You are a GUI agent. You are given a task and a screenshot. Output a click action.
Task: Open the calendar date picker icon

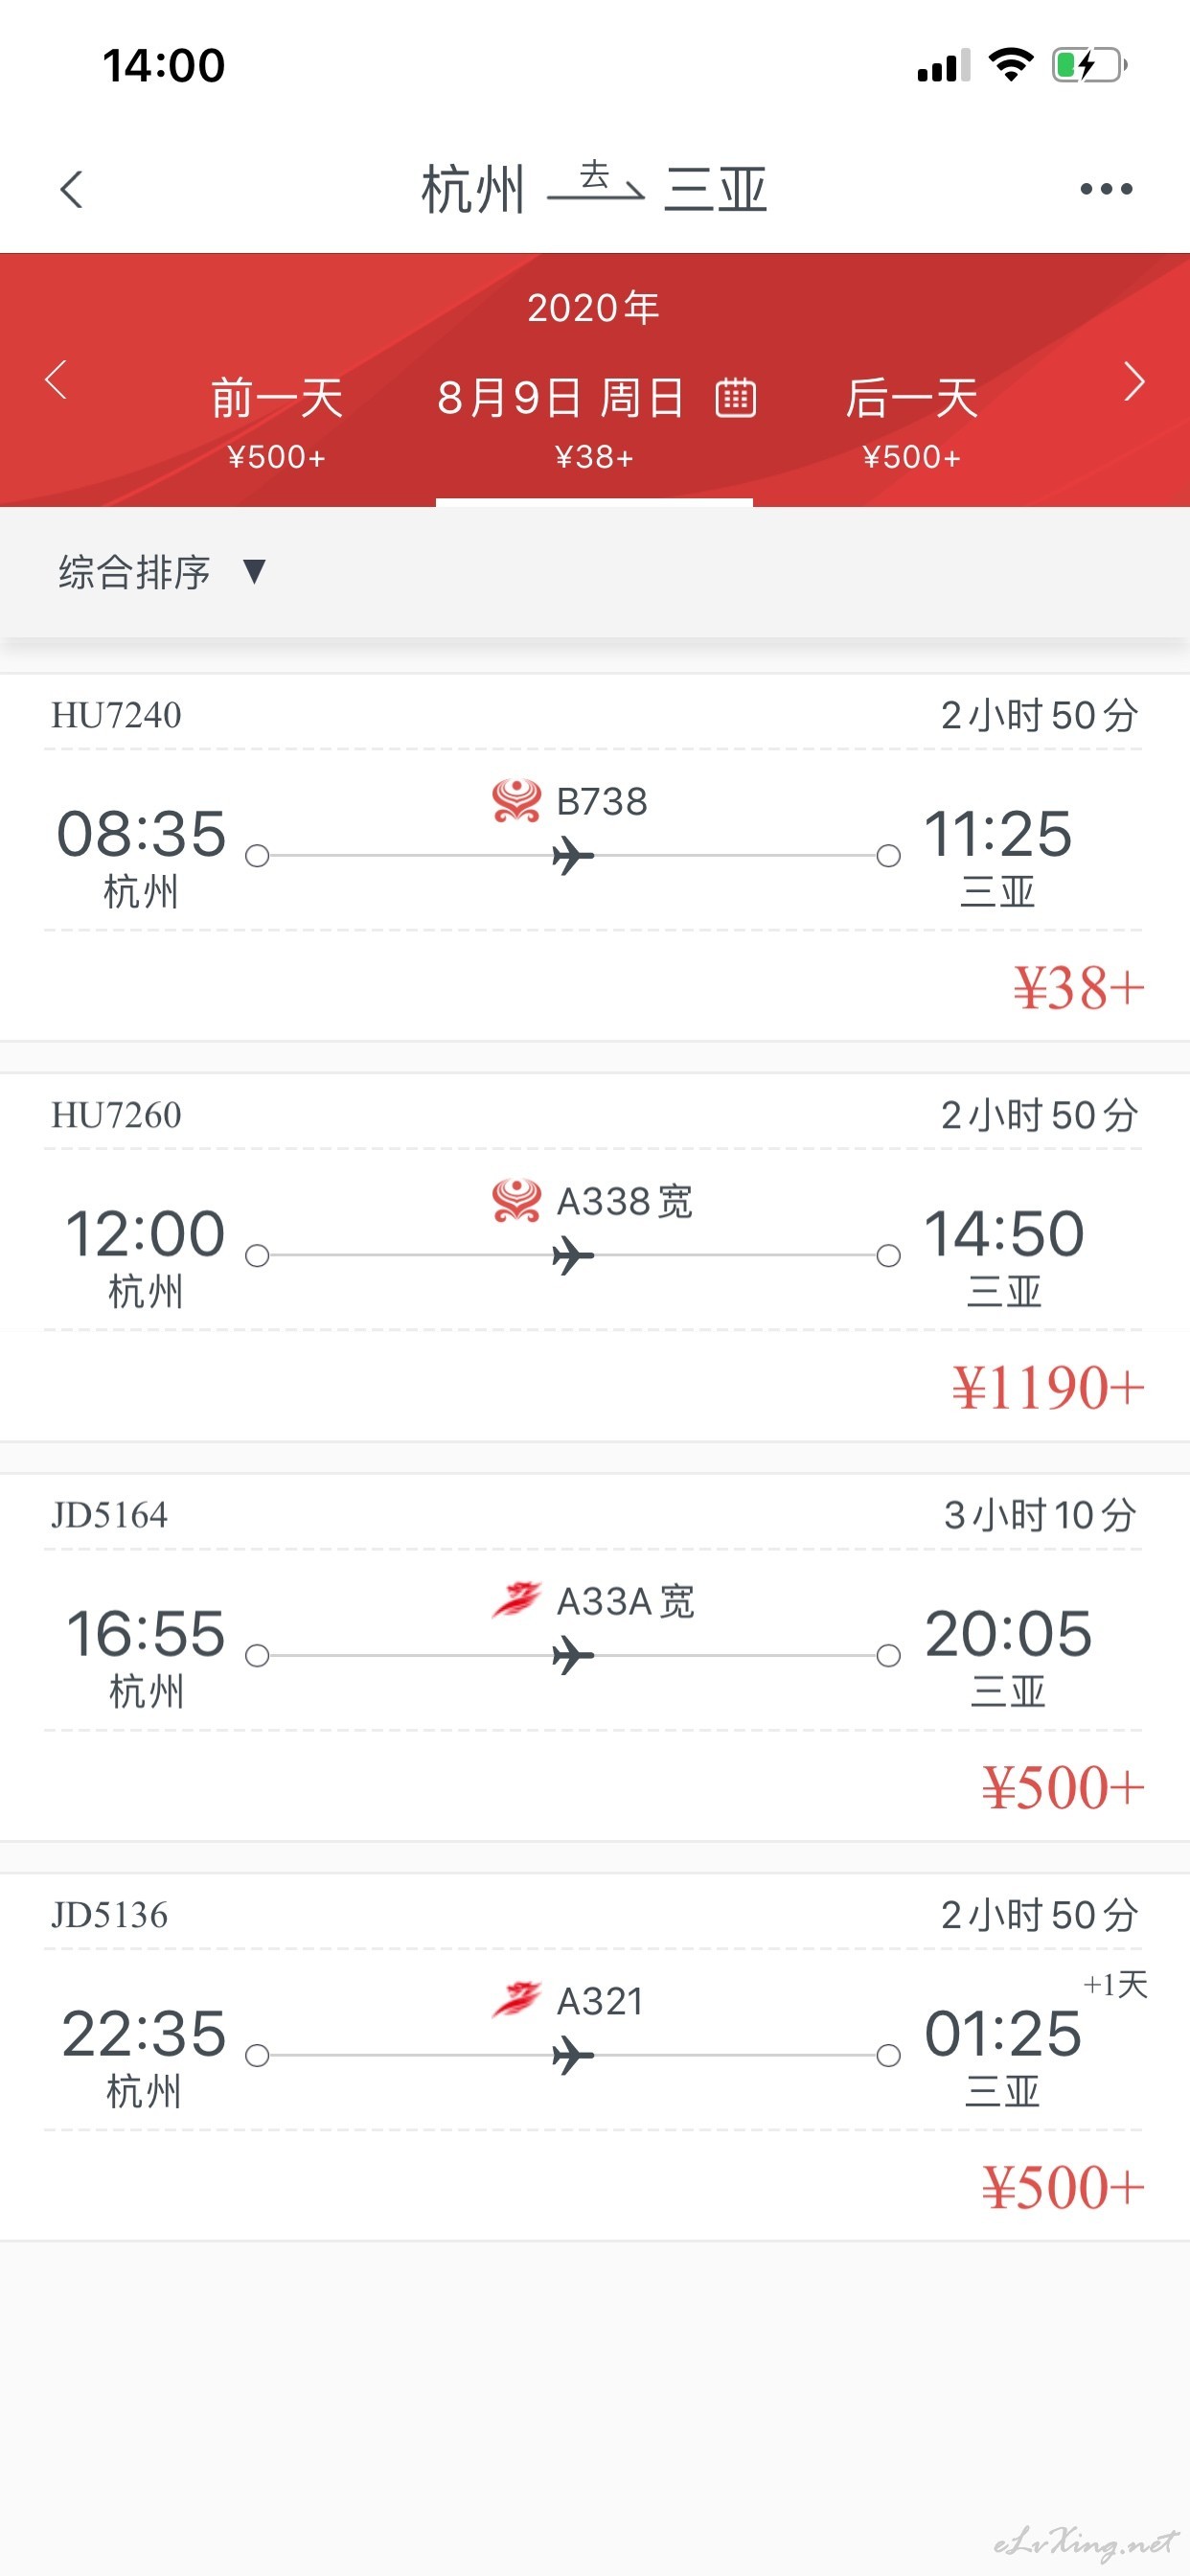pyautogui.click(x=735, y=398)
